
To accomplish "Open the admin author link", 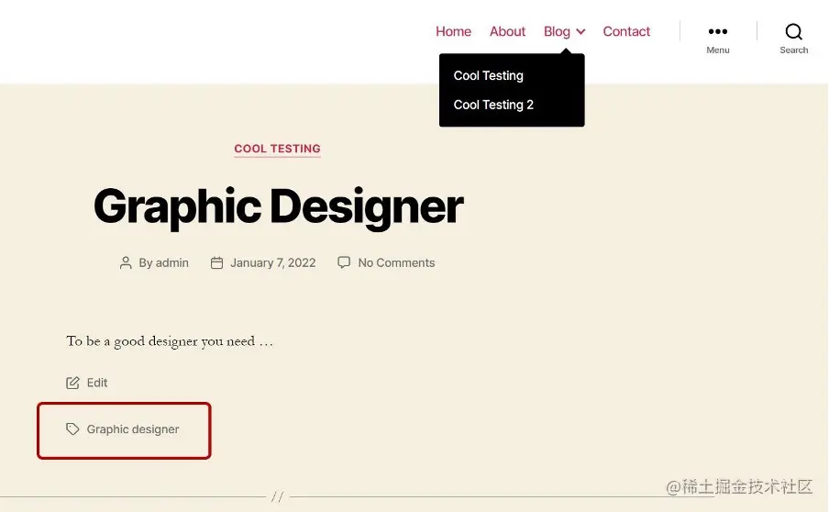I will 171,262.
